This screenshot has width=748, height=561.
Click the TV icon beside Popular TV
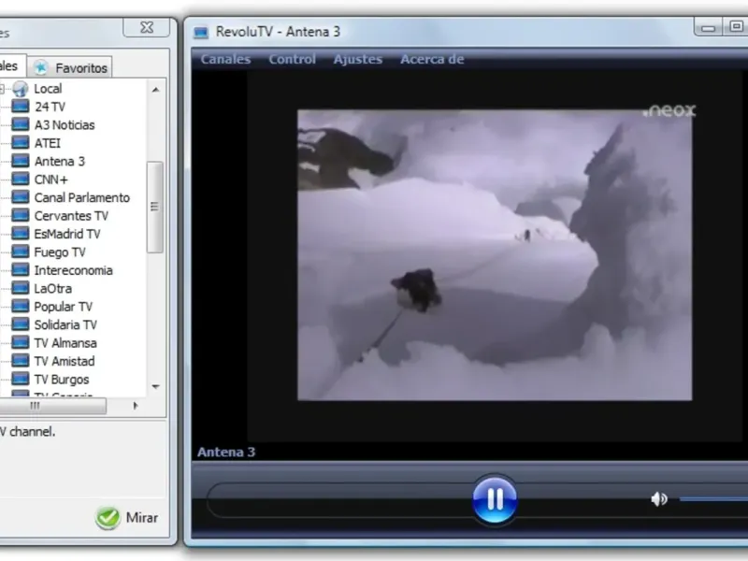(20, 306)
